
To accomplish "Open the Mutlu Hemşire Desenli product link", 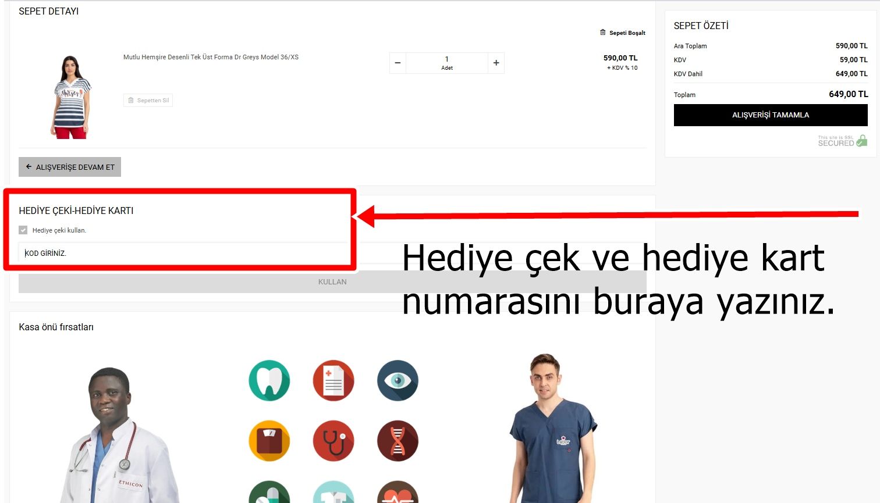I will pyautogui.click(x=211, y=57).
